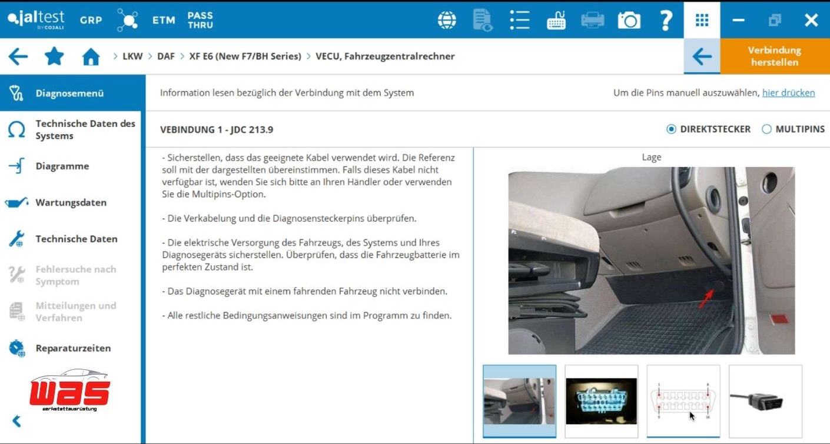Viewport: 830px width, 444px height.
Task: Select the diagnostic cable thumbnail
Action: [x=765, y=401]
